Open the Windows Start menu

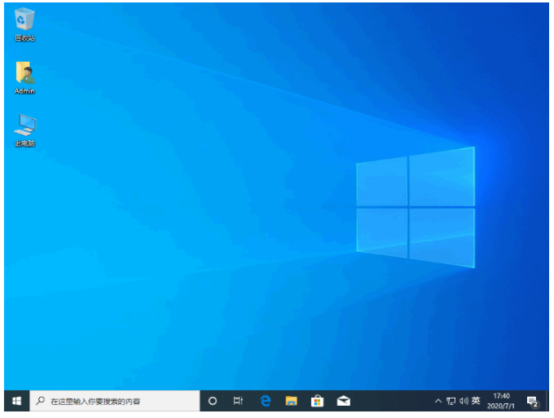tap(16, 401)
